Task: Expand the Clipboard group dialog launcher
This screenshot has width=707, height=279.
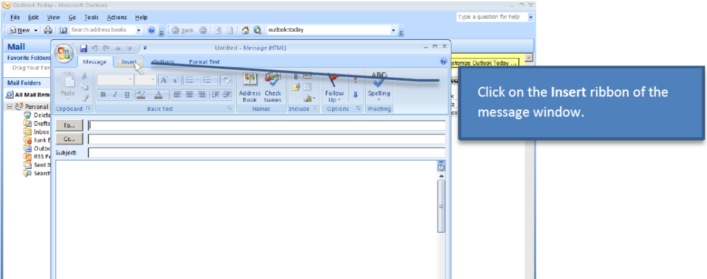Action: point(88,108)
